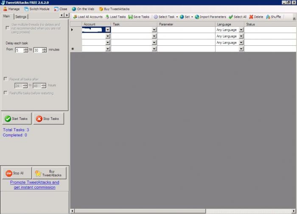Click the Set globe icon

pos(182,17)
